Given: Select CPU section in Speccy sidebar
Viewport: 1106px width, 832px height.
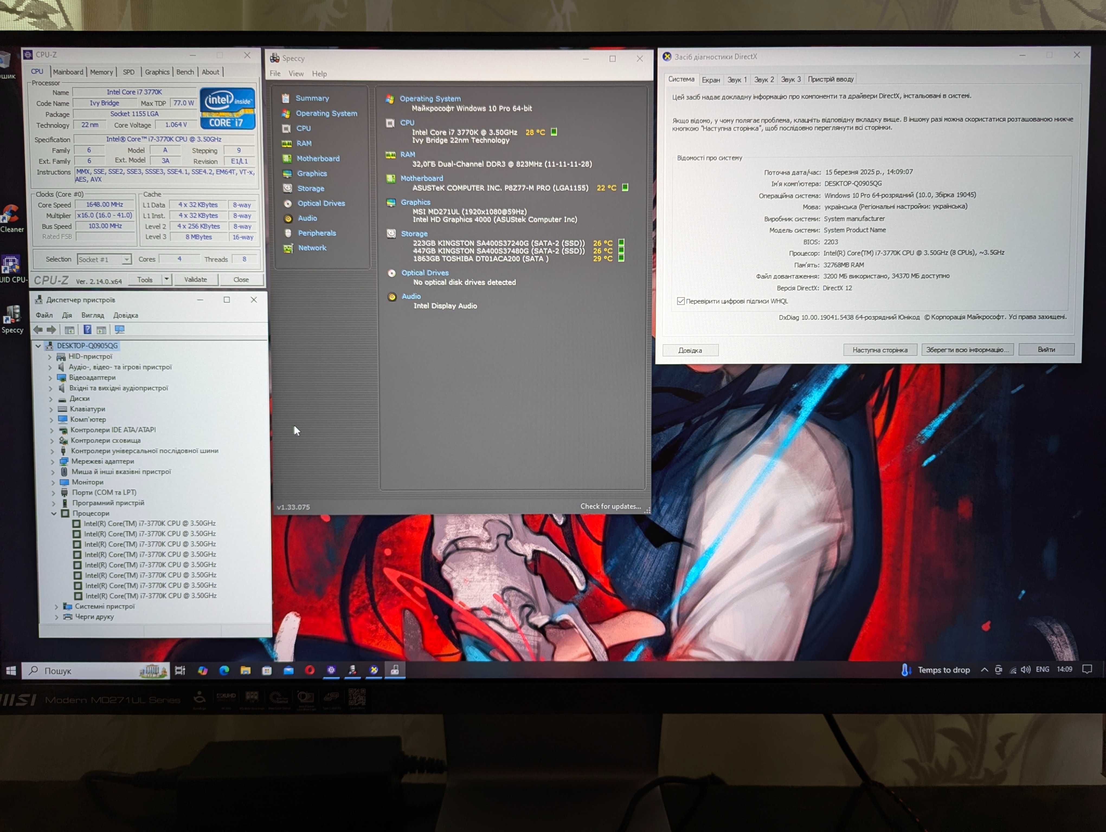Looking at the screenshot, I should click(x=304, y=128).
